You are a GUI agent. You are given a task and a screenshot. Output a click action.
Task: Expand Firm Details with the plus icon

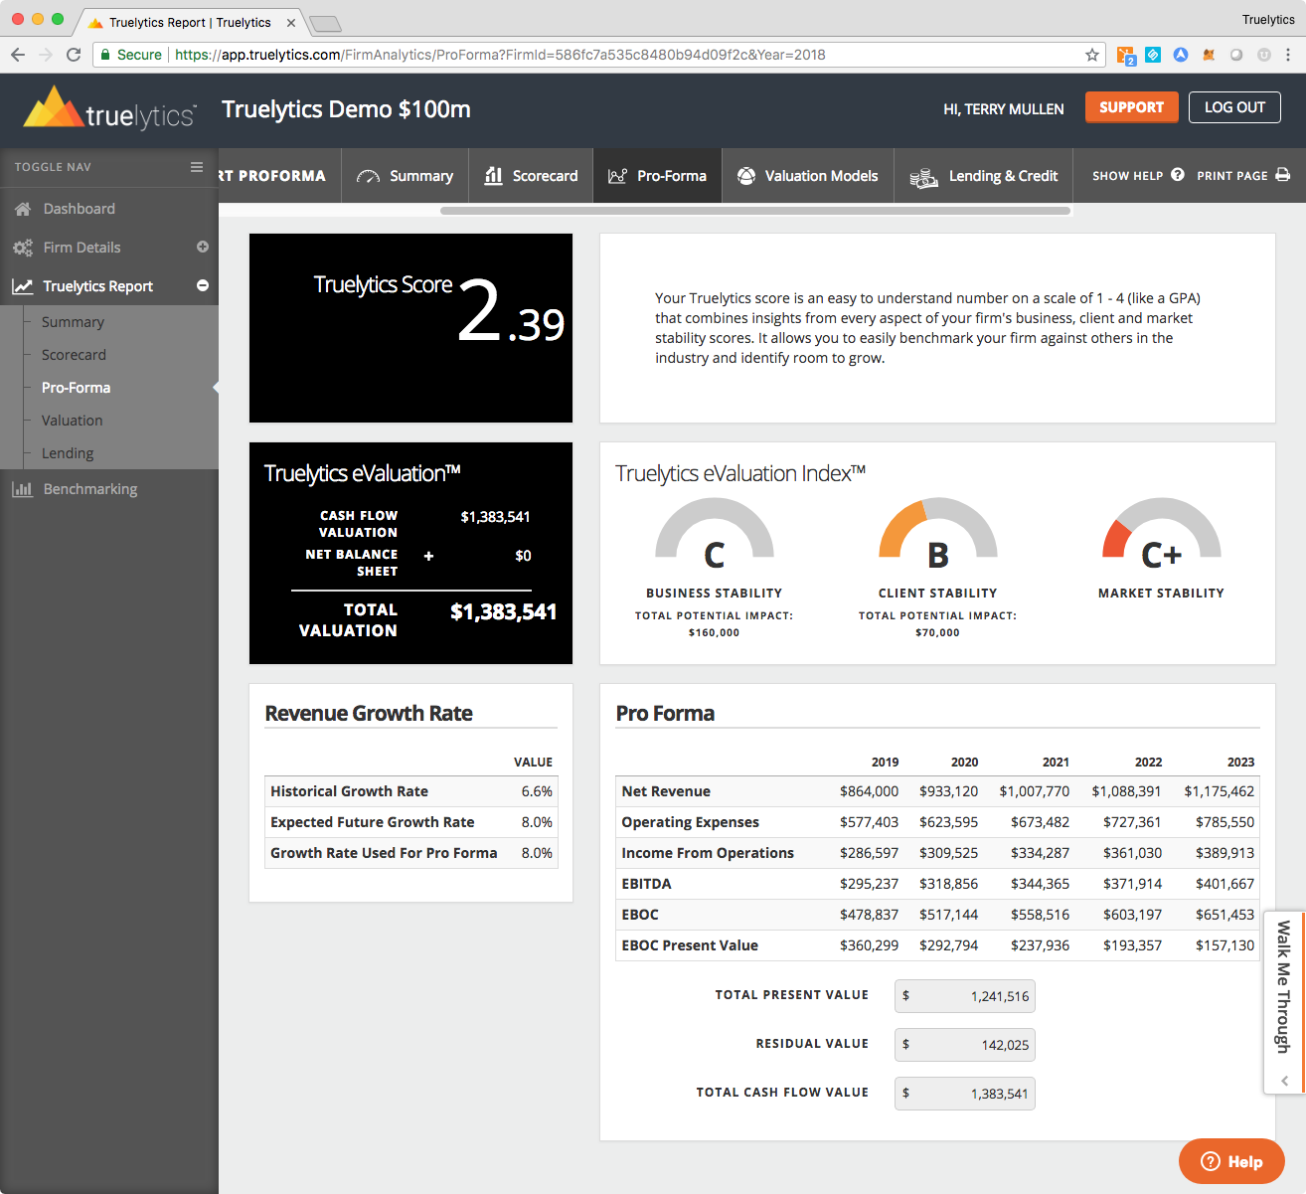[203, 247]
